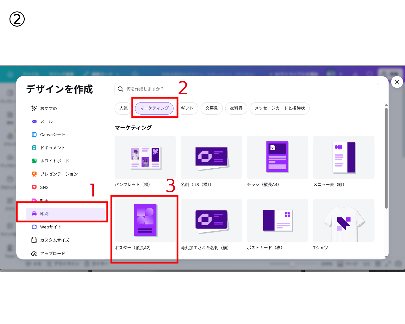
Task: Open the ホワイトボード icon in sidebar
Action: (34, 161)
